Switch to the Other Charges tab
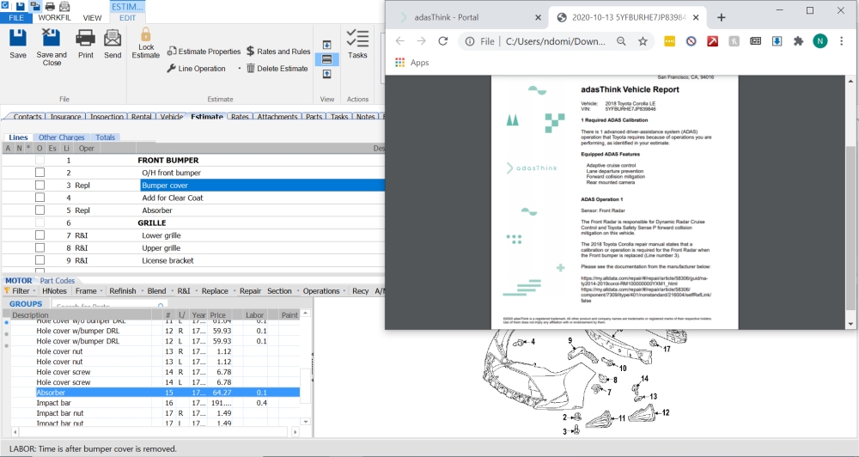This screenshot has width=859, height=457. point(61,137)
